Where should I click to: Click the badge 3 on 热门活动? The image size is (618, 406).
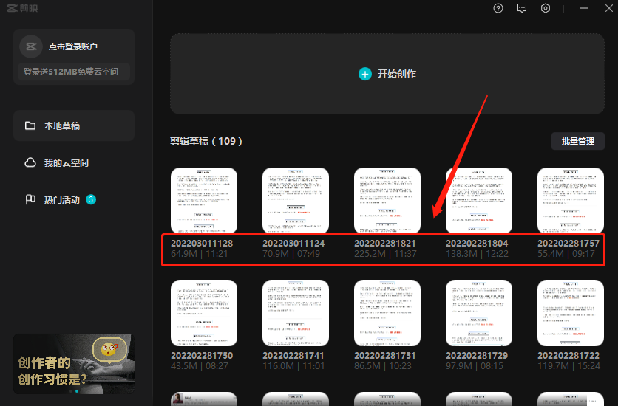(91, 199)
